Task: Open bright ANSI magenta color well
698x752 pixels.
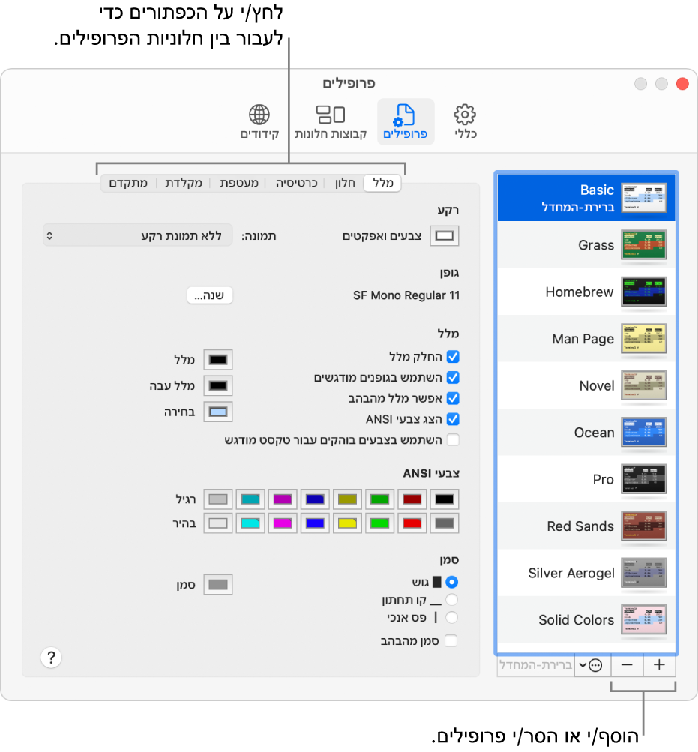Action: pos(283,523)
